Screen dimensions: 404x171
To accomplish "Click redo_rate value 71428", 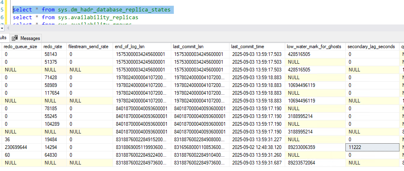I will (x=54, y=78).
